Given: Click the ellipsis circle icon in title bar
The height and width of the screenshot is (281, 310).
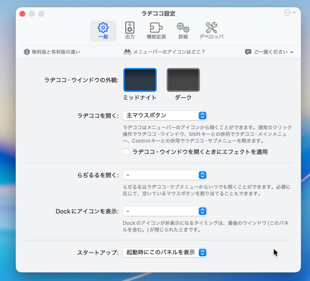Looking at the screenshot, I should (287, 12).
